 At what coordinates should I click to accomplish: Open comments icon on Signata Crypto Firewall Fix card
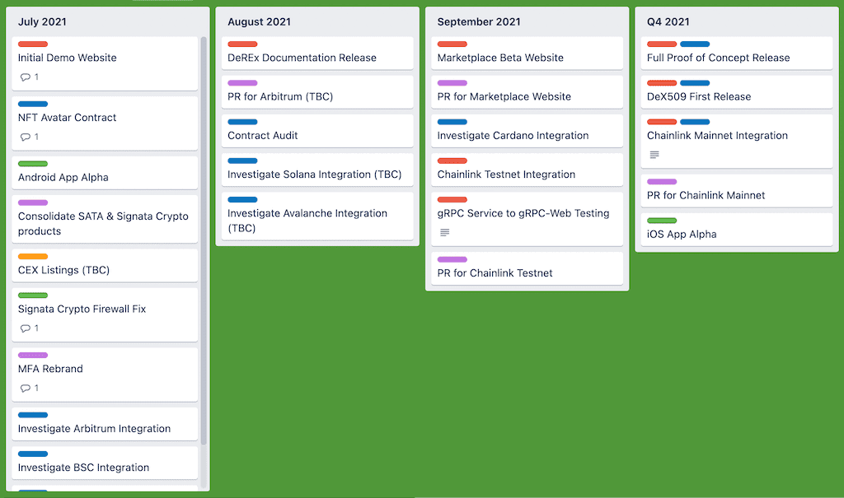coord(26,328)
